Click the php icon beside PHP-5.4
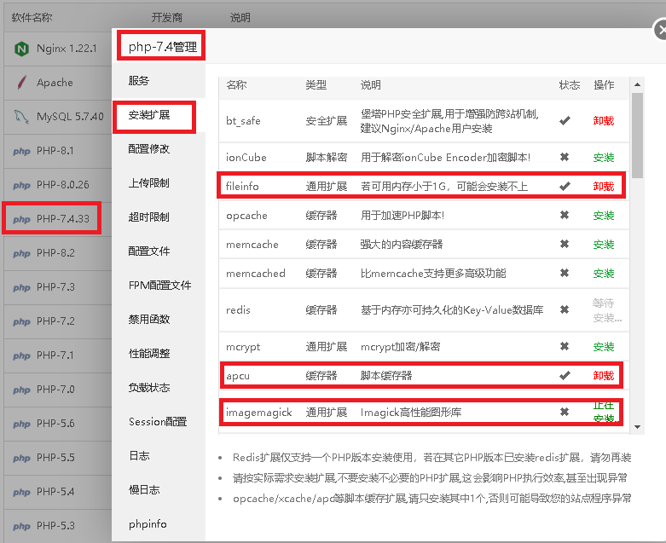Viewport: 666px width, 543px height. click(21, 492)
